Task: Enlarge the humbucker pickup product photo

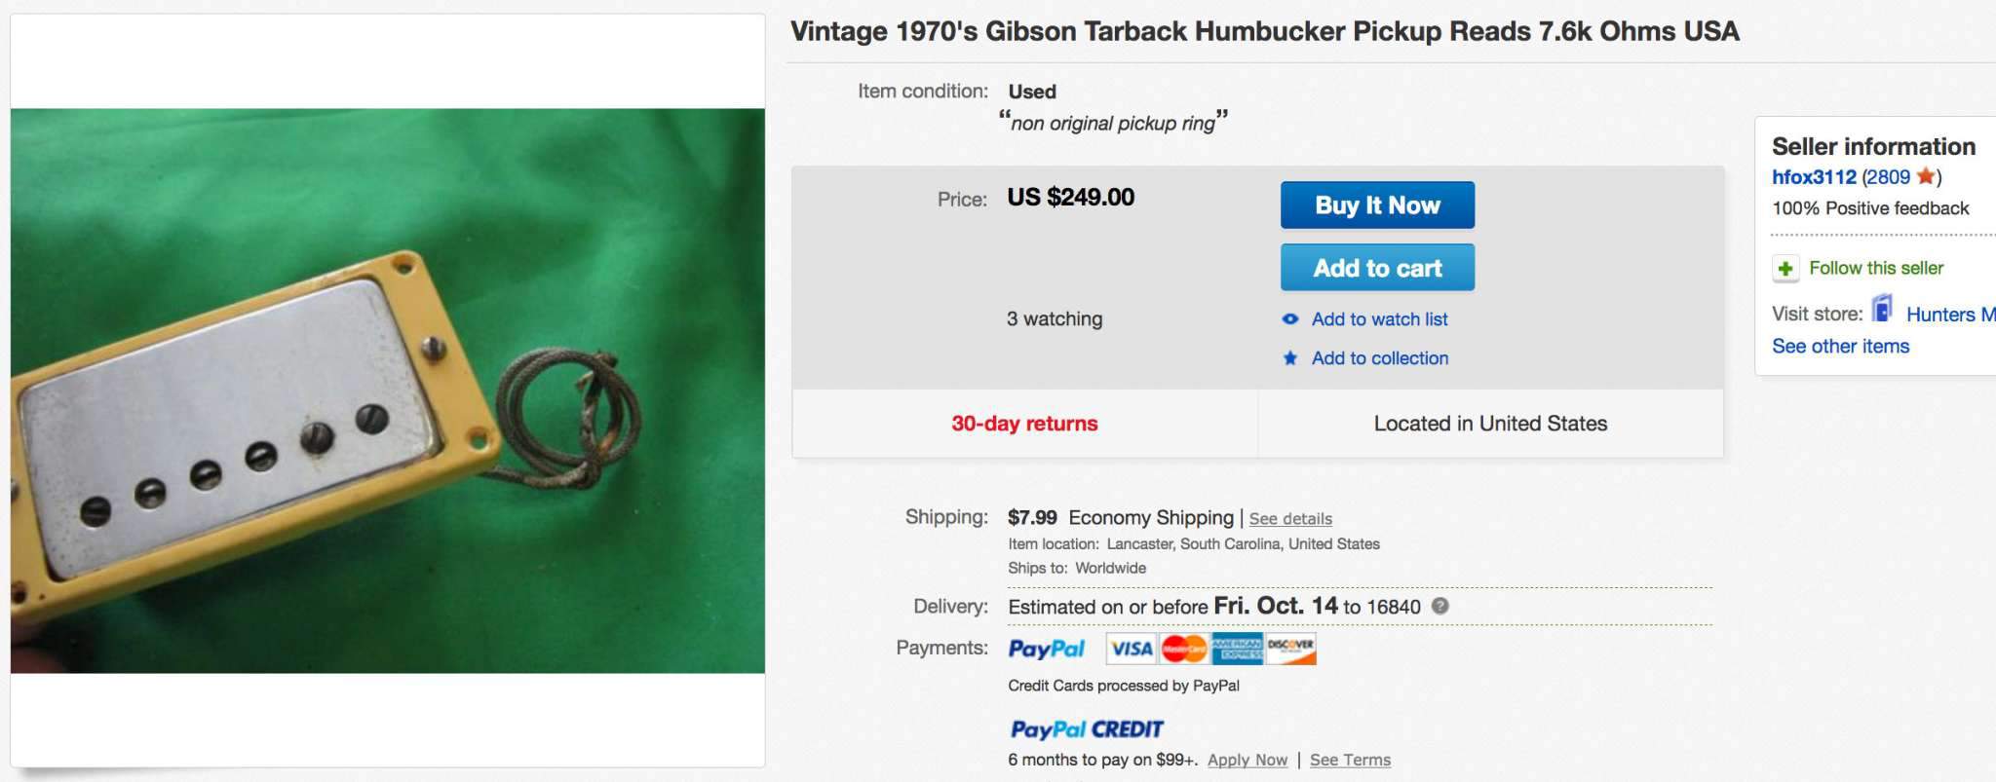Action: click(x=388, y=391)
